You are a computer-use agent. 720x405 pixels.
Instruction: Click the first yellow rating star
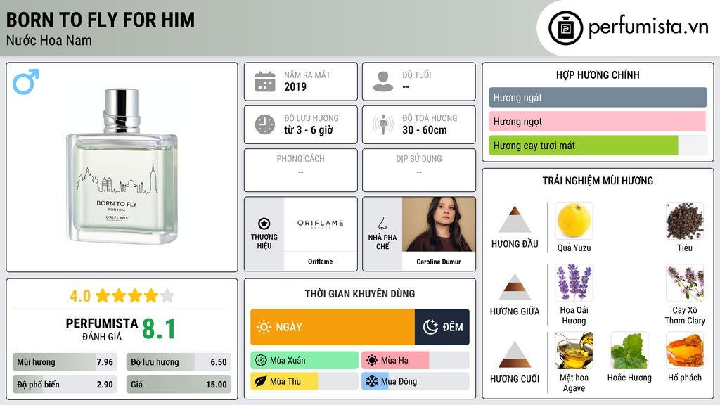[103, 295]
